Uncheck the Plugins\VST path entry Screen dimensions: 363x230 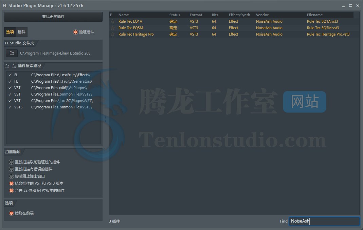[x=10, y=101]
